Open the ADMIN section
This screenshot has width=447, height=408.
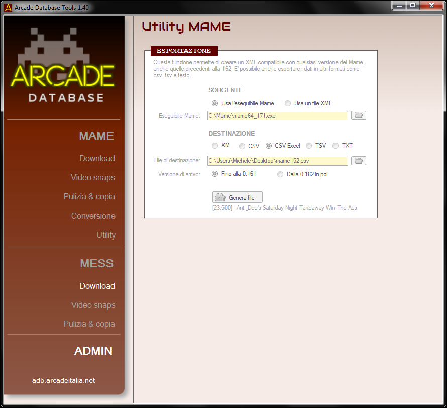click(x=93, y=351)
